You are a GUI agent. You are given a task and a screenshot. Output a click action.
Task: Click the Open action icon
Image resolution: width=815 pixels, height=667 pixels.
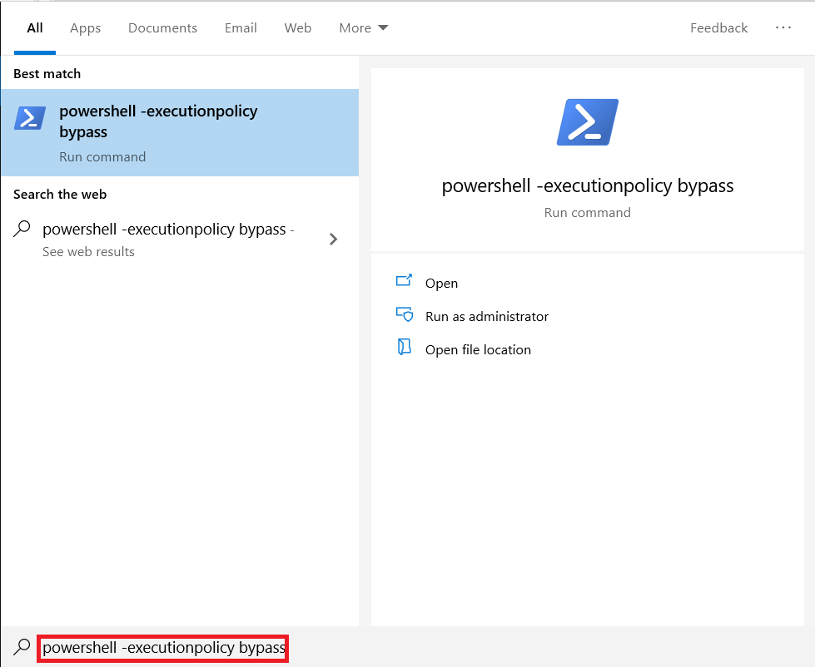pyautogui.click(x=404, y=281)
